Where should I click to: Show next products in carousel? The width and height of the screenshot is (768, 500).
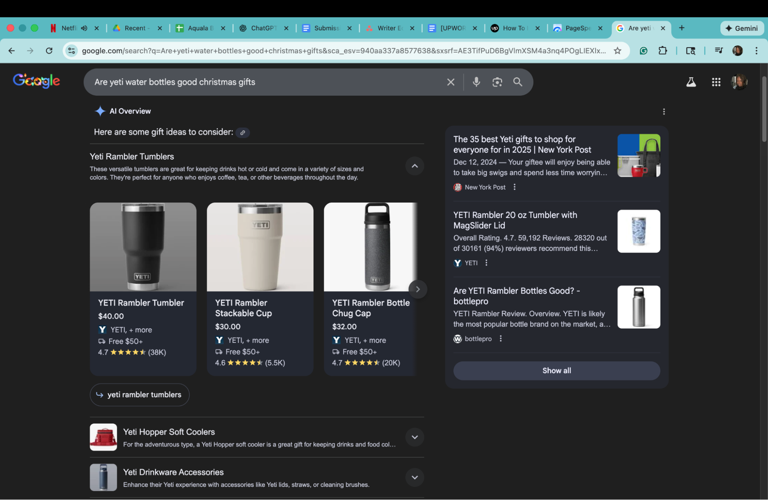418,289
